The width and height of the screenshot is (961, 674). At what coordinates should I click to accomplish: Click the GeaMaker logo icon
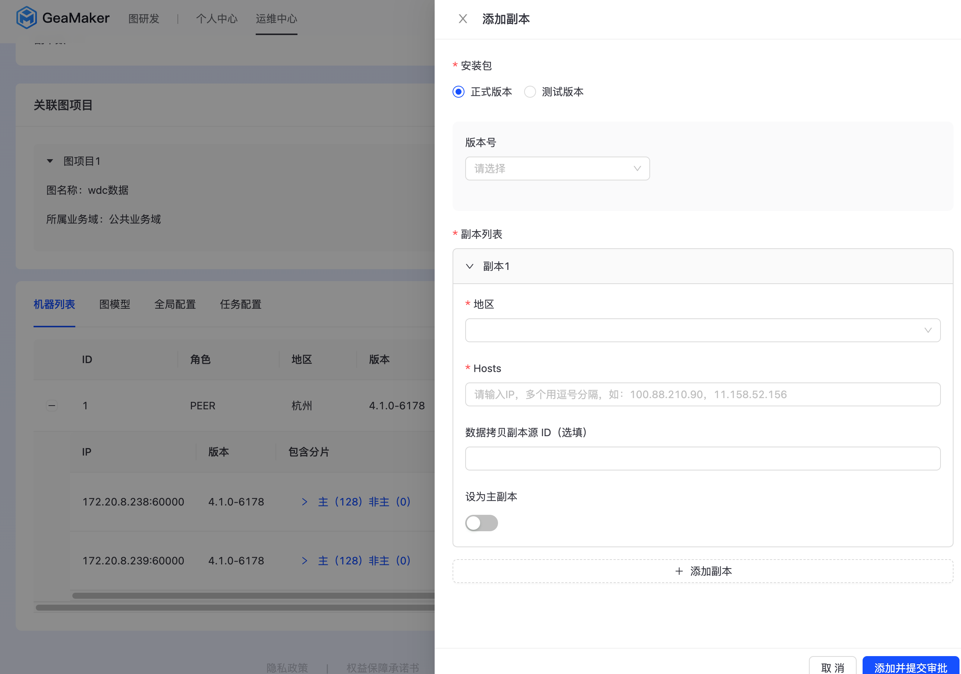click(26, 18)
